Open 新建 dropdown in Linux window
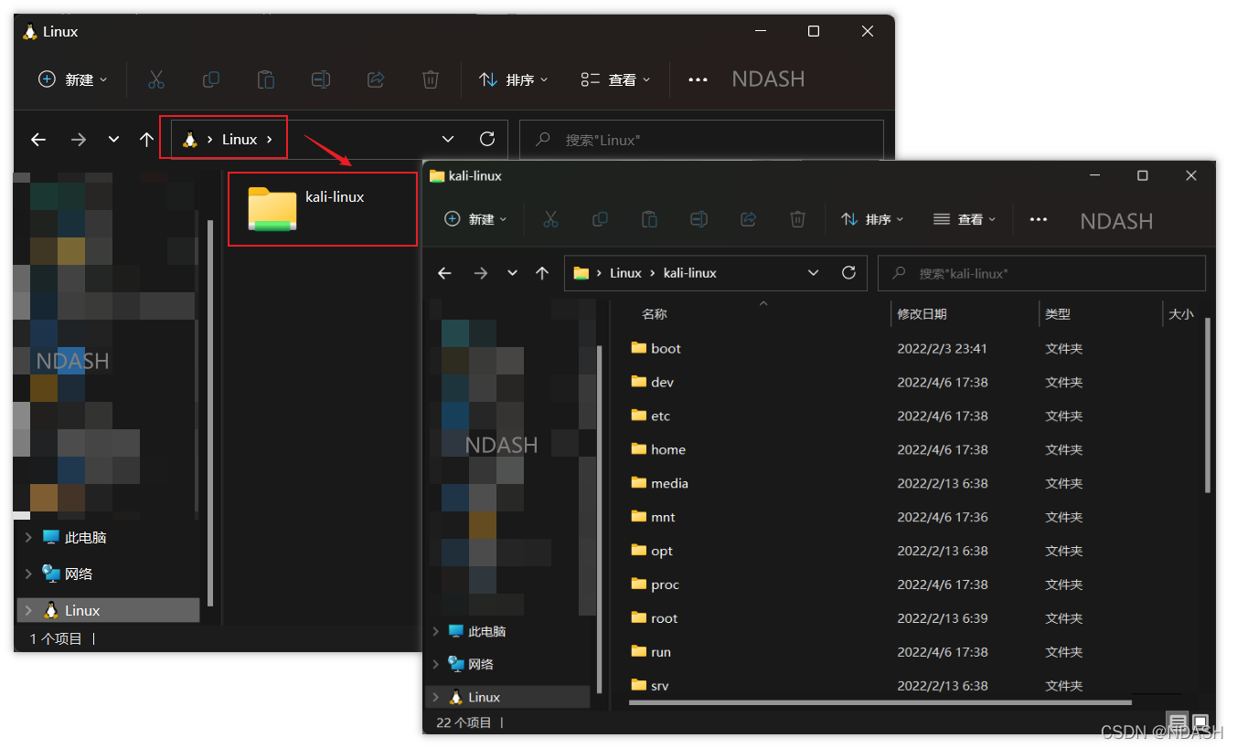Image resolution: width=1237 pixels, height=748 pixels. click(73, 79)
